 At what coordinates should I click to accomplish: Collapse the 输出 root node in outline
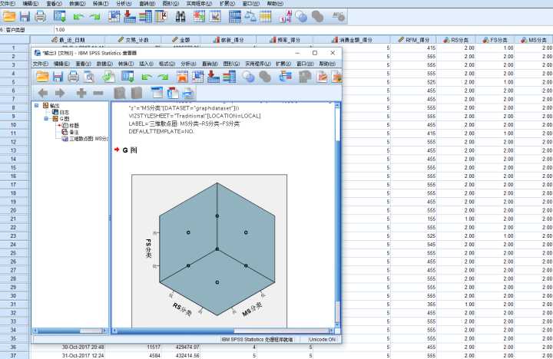click(x=36, y=105)
